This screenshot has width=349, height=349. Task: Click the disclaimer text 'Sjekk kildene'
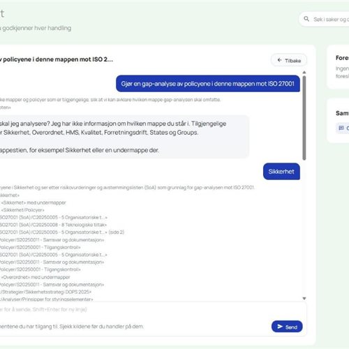click(72, 327)
